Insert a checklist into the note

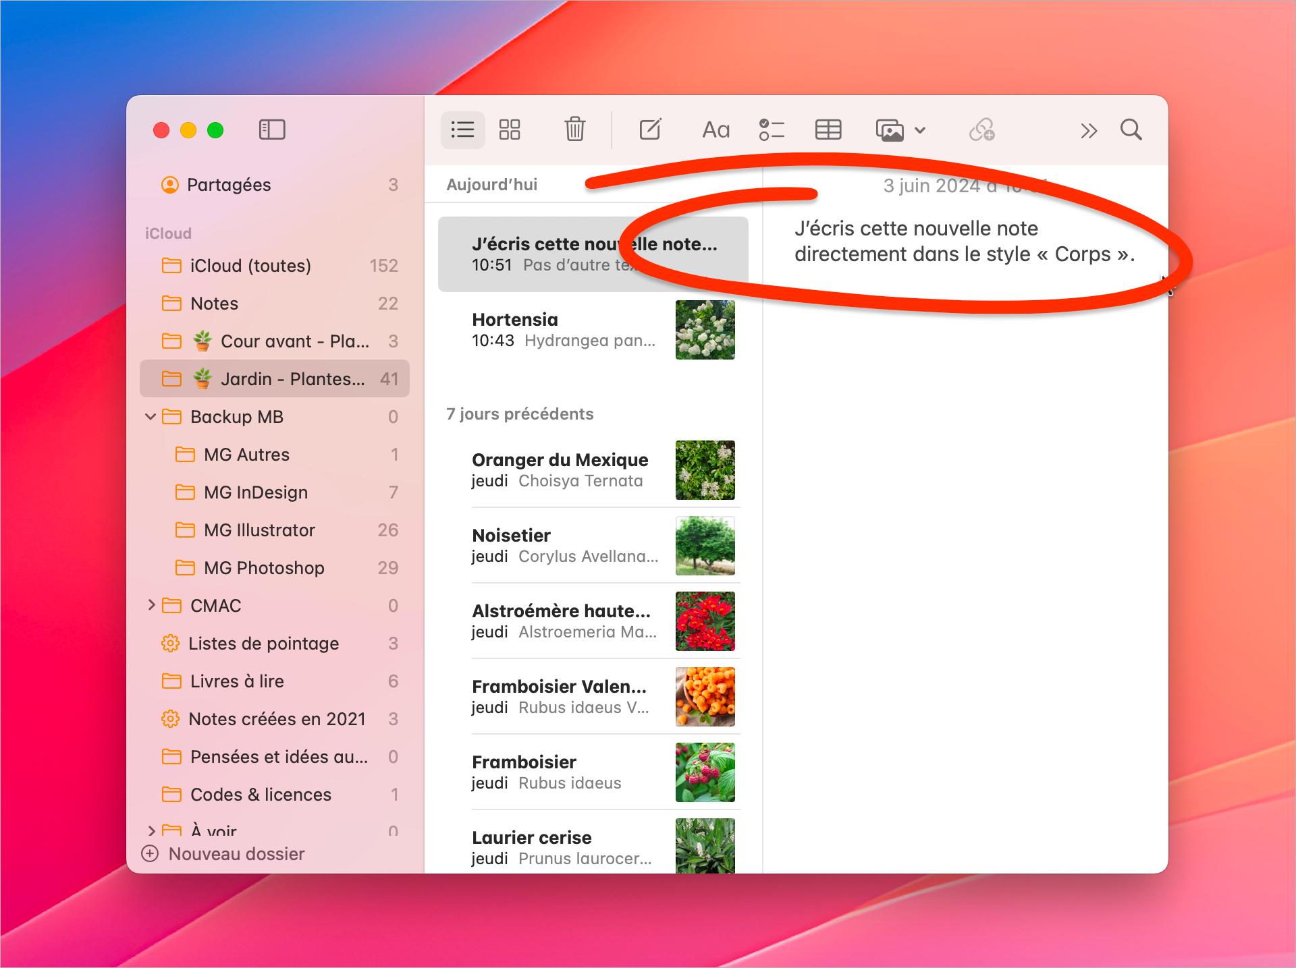[x=772, y=130]
